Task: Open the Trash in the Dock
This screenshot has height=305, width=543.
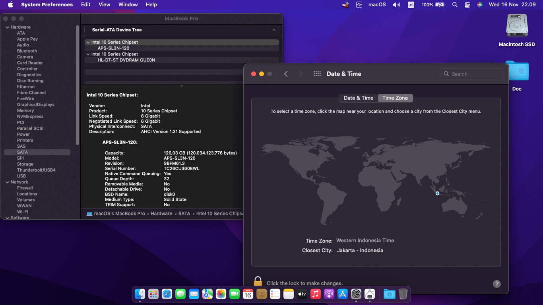Action: click(x=403, y=294)
